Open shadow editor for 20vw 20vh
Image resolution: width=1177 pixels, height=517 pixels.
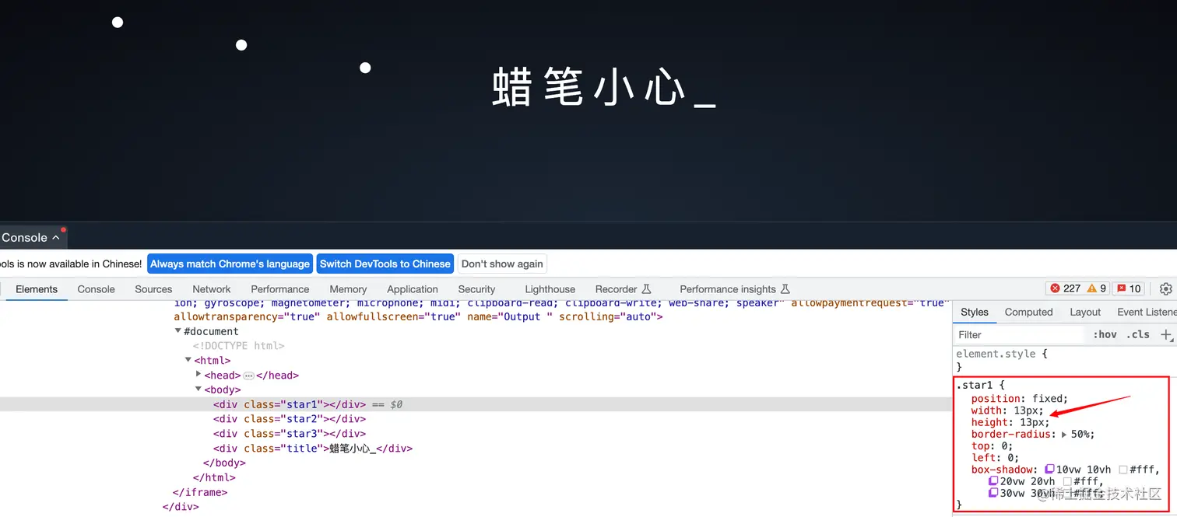tap(993, 481)
